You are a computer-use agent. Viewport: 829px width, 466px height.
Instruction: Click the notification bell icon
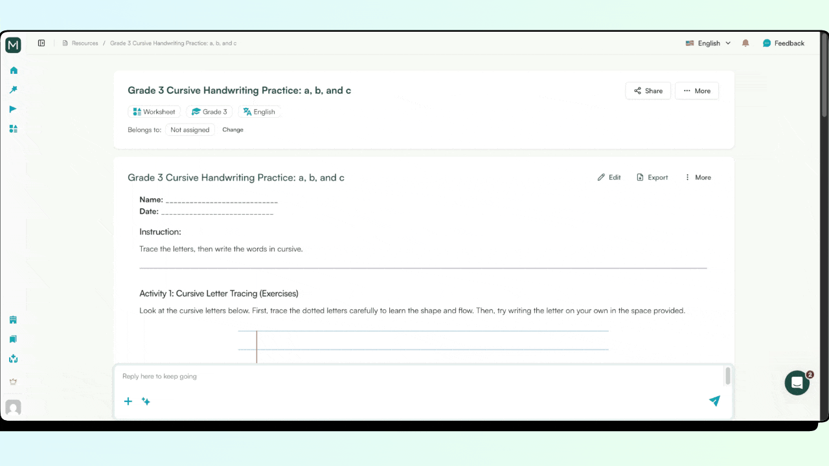[745, 43]
